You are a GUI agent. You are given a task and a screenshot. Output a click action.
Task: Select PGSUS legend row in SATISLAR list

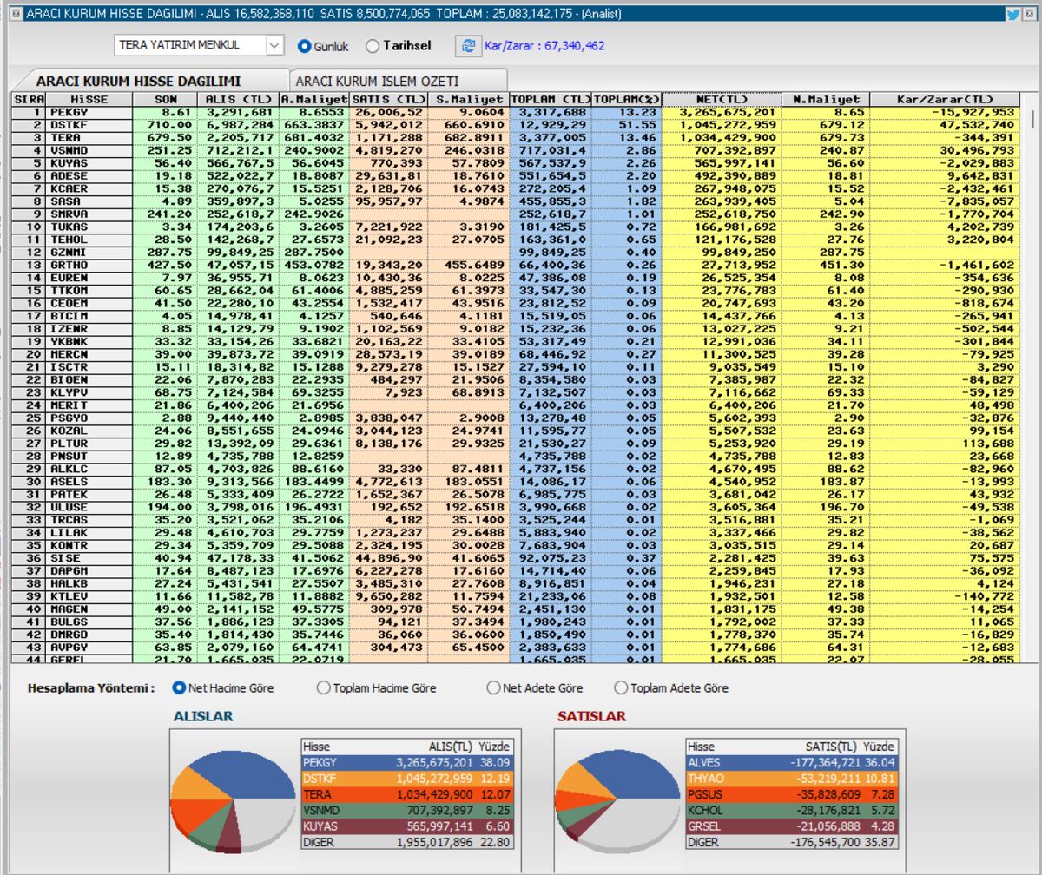791,794
